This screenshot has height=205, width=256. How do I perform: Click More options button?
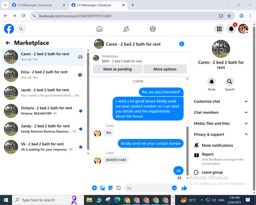[165, 69]
